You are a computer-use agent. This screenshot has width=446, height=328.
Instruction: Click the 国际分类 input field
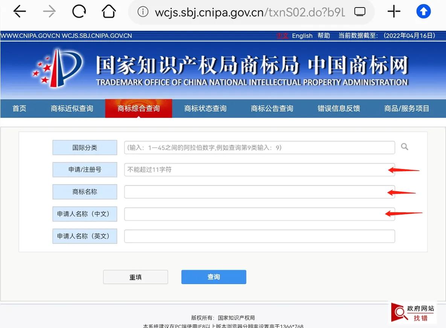pyautogui.click(x=259, y=148)
